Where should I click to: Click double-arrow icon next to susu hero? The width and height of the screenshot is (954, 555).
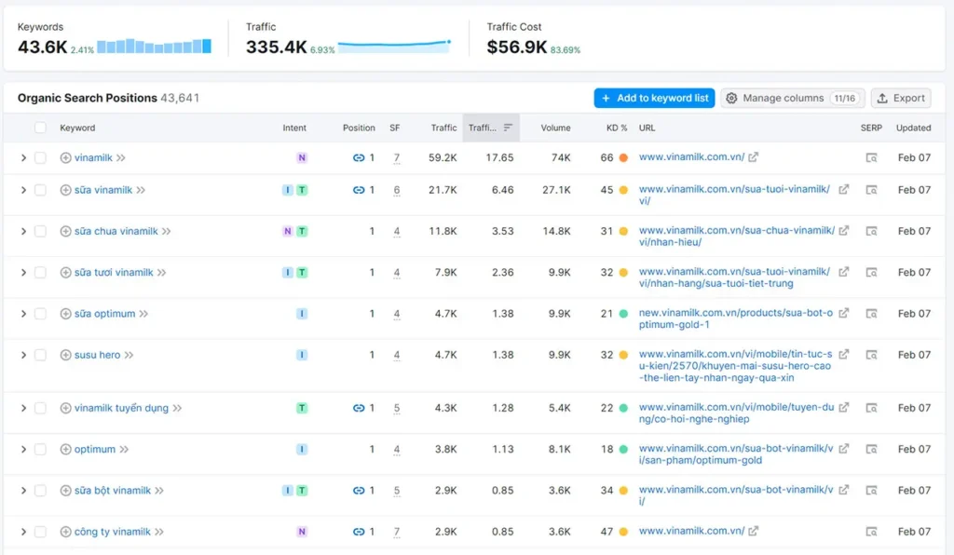(129, 355)
